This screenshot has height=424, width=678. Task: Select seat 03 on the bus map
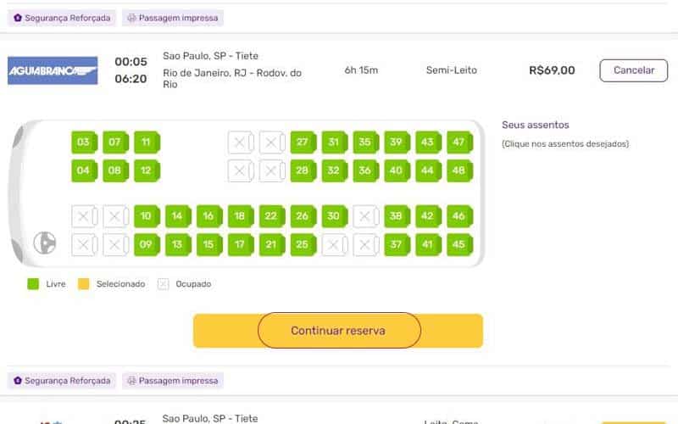(x=84, y=142)
